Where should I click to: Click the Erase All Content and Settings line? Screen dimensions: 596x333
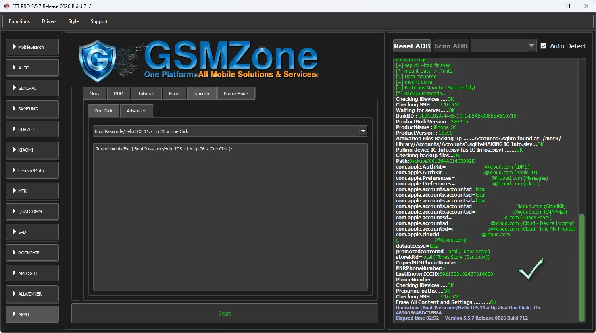click(x=446, y=302)
